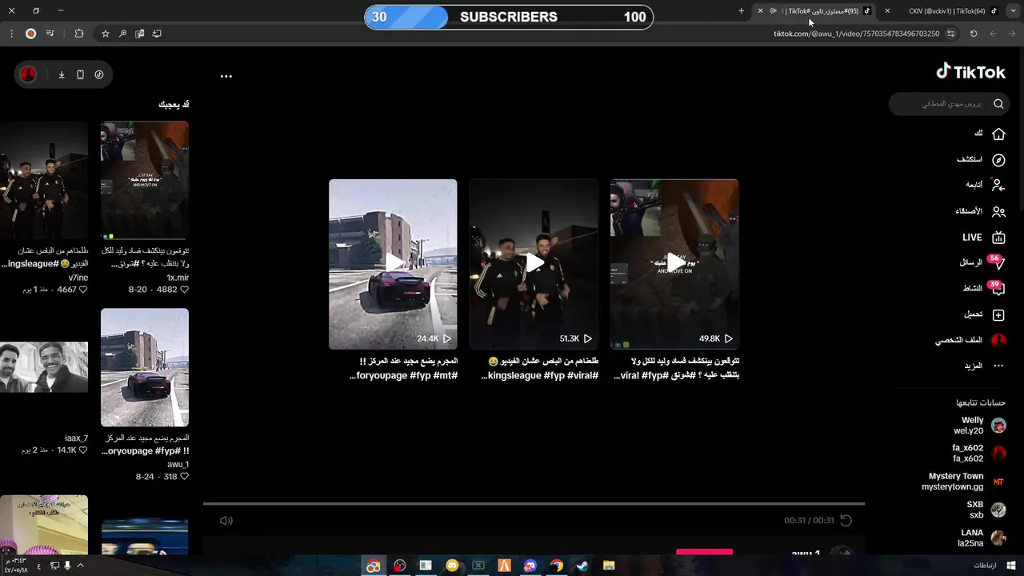The width and height of the screenshot is (1024, 576).
Task: Like the awu_1 video with 318 likes
Action: click(184, 477)
